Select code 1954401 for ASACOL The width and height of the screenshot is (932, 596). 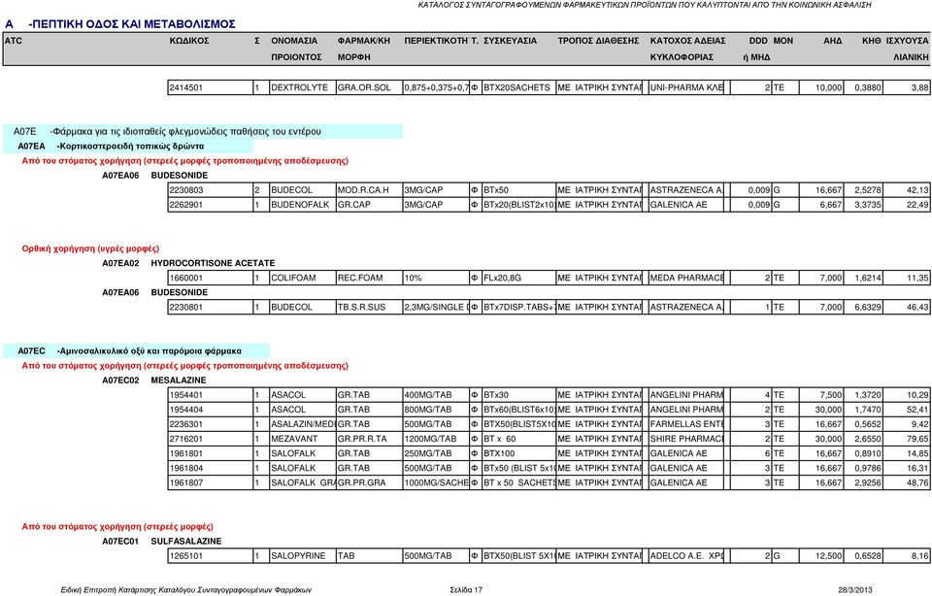pyautogui.click(x=211, y=394)
